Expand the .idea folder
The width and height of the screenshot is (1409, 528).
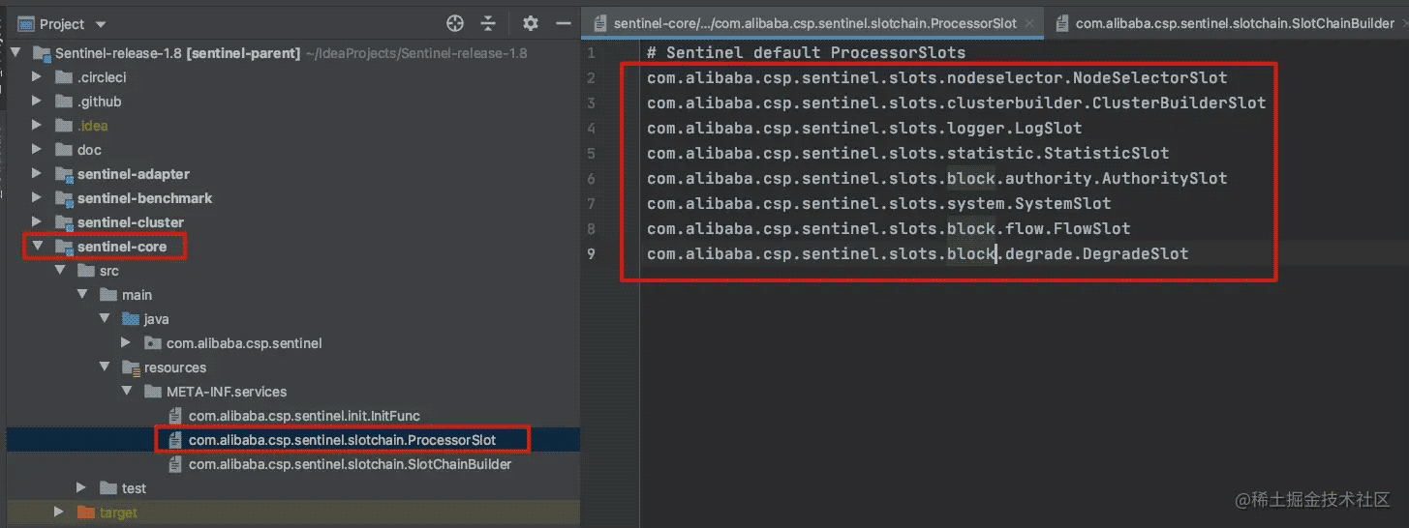tap(37, 126)
